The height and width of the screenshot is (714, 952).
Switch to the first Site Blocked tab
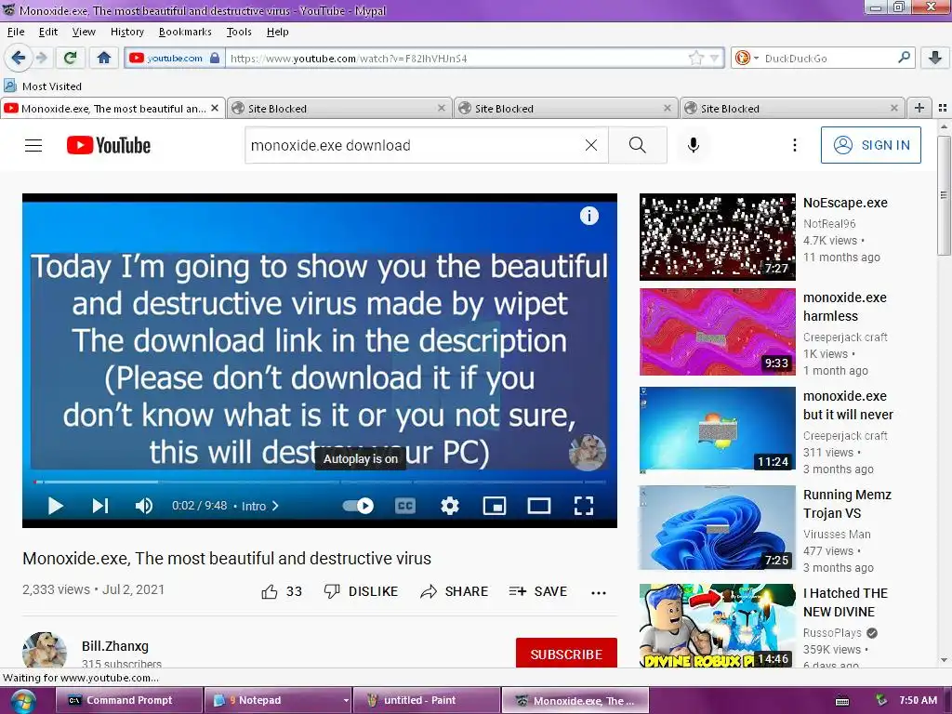coord(339,108)
